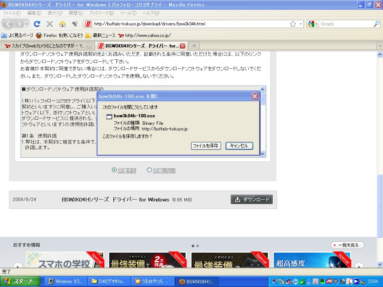Click the bsw3k04h-100.exe file icon in dialog
383x287 pixels.
[109, 116]
